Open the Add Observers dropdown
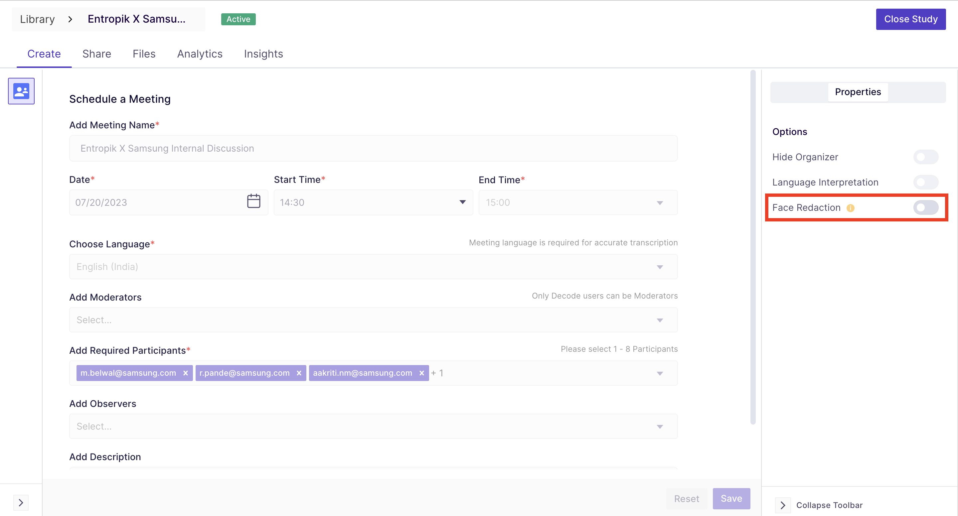Image resolution: width=958 pixels, height=516 pixels. pyautogui.click(x=373, y=427)
